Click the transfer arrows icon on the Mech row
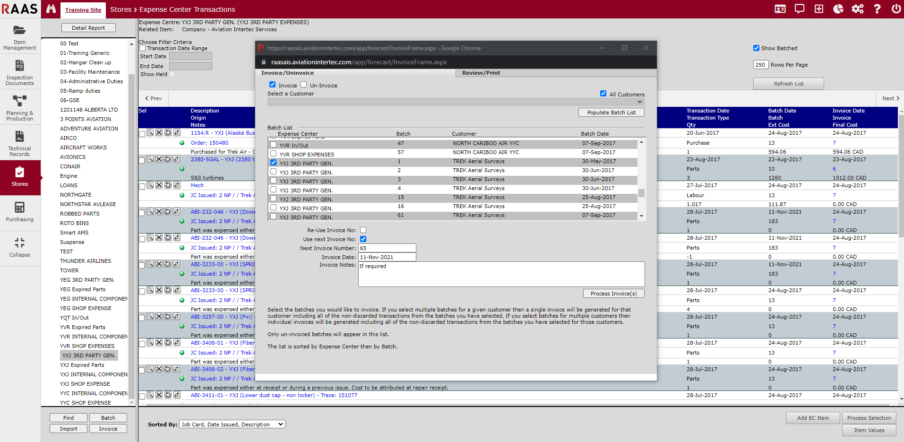The height and width of the screenshot is (442, 904). 177,185
